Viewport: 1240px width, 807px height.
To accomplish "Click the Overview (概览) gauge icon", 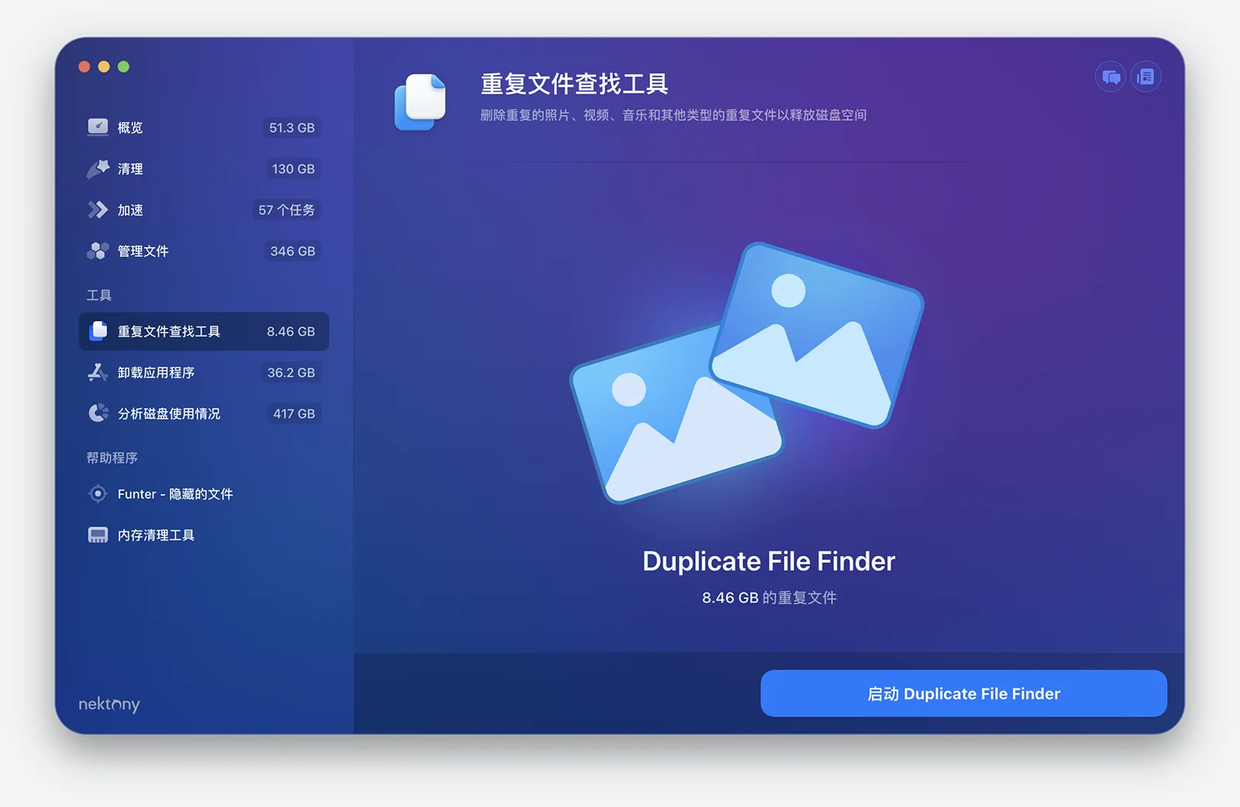I will [98, 127].
